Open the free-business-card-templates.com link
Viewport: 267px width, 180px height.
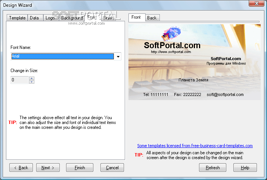[x=195, y=146]
